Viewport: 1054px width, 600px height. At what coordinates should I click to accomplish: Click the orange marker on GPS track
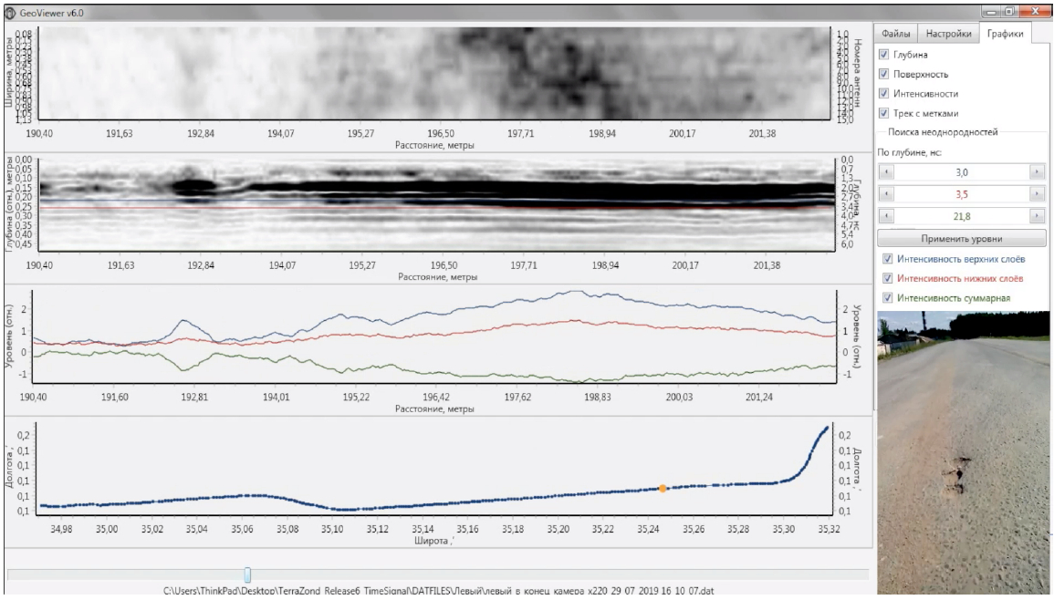pyautogui.click(x=663, y=489)
